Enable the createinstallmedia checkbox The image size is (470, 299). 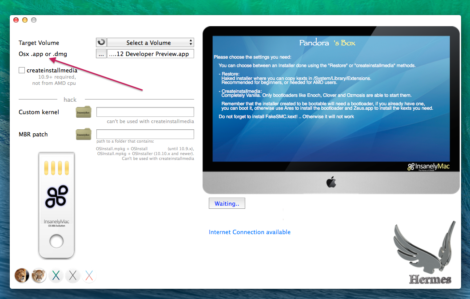click(22, 70)
